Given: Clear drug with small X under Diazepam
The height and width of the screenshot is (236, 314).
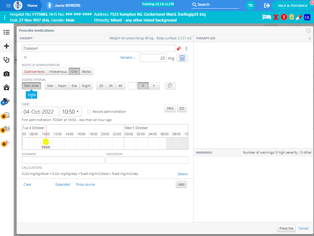Looking at the screenshot, I should (x=25, y=57).
